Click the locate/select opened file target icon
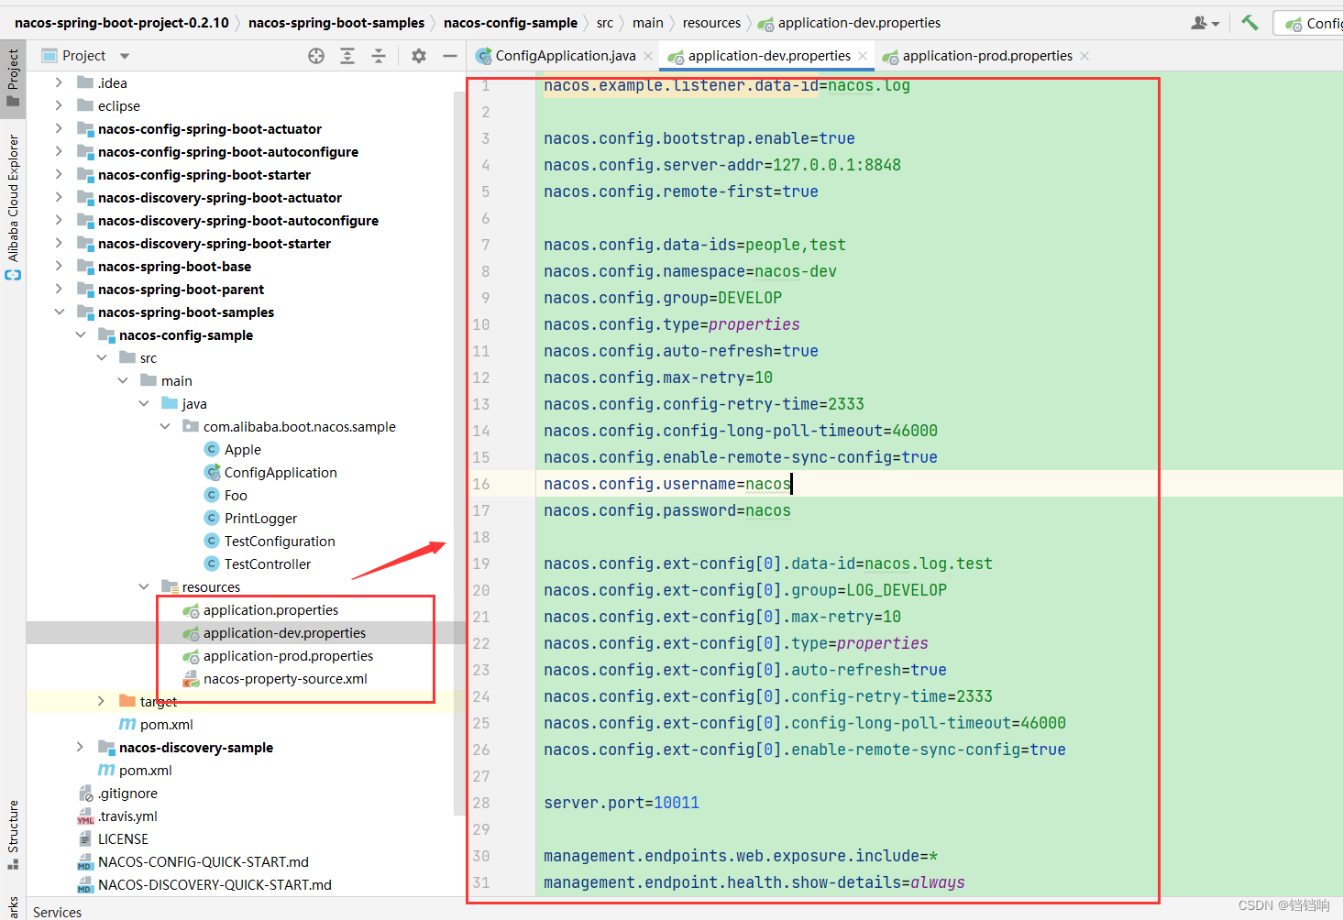The height and width of the screenshot is (920, 1343). [316, 56]
